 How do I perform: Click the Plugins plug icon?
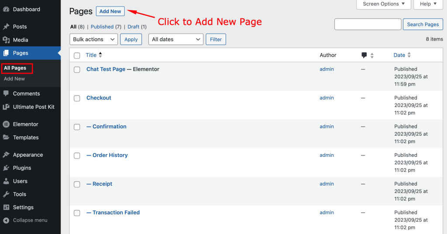tap(6, 168)
